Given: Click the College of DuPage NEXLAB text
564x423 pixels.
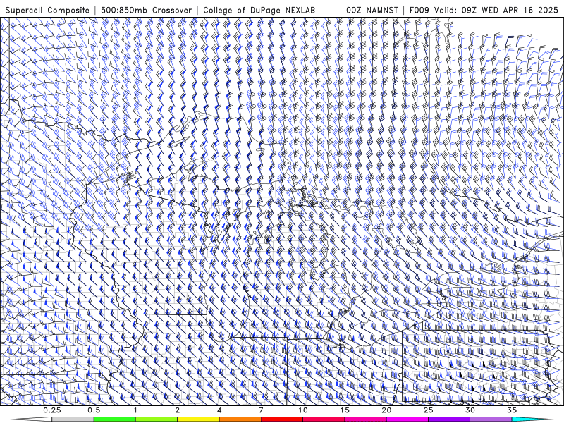Looking at the screenshot, I should pos(259,10).
